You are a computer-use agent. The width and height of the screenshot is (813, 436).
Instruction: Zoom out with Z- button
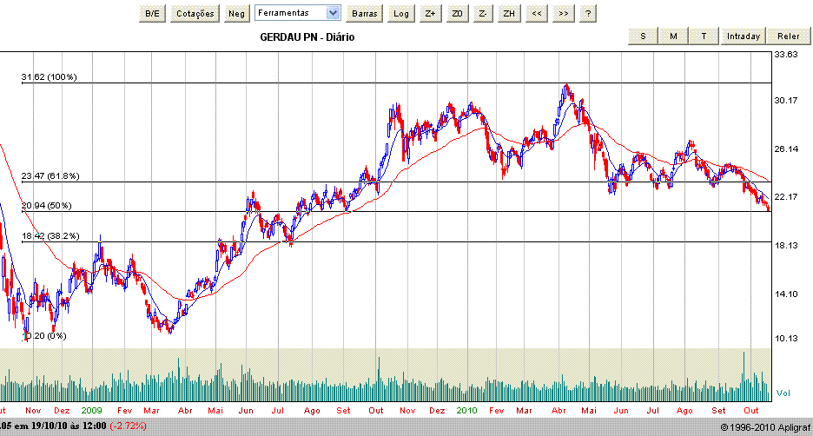(x=483, y=14)
